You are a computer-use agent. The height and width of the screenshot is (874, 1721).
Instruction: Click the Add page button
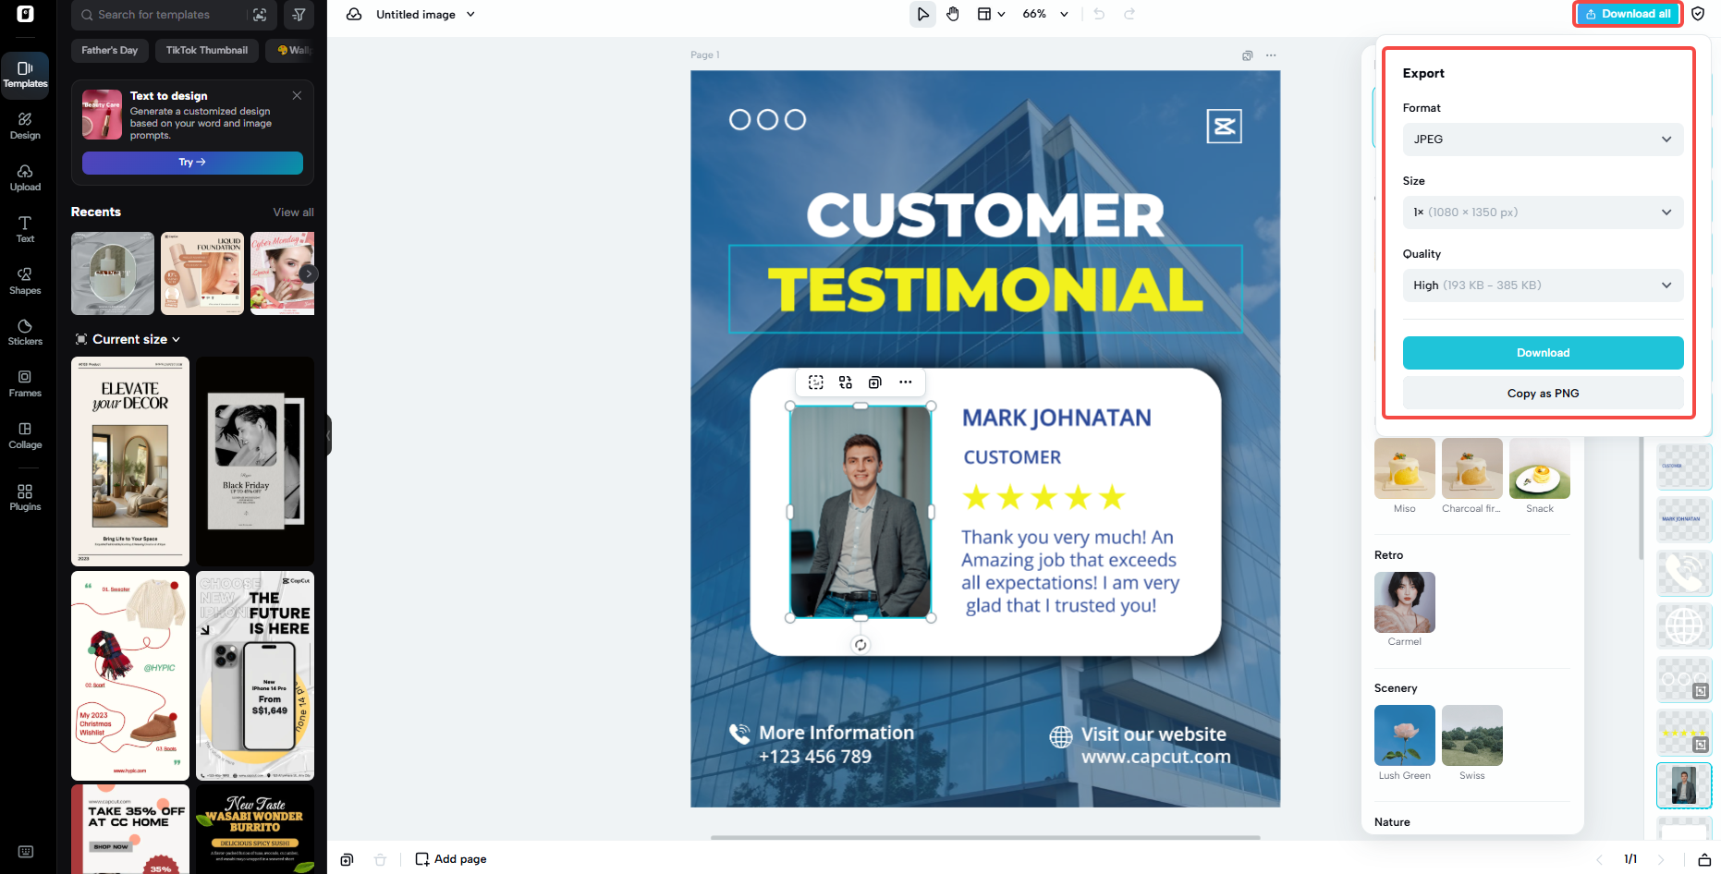tap(451, 859)
